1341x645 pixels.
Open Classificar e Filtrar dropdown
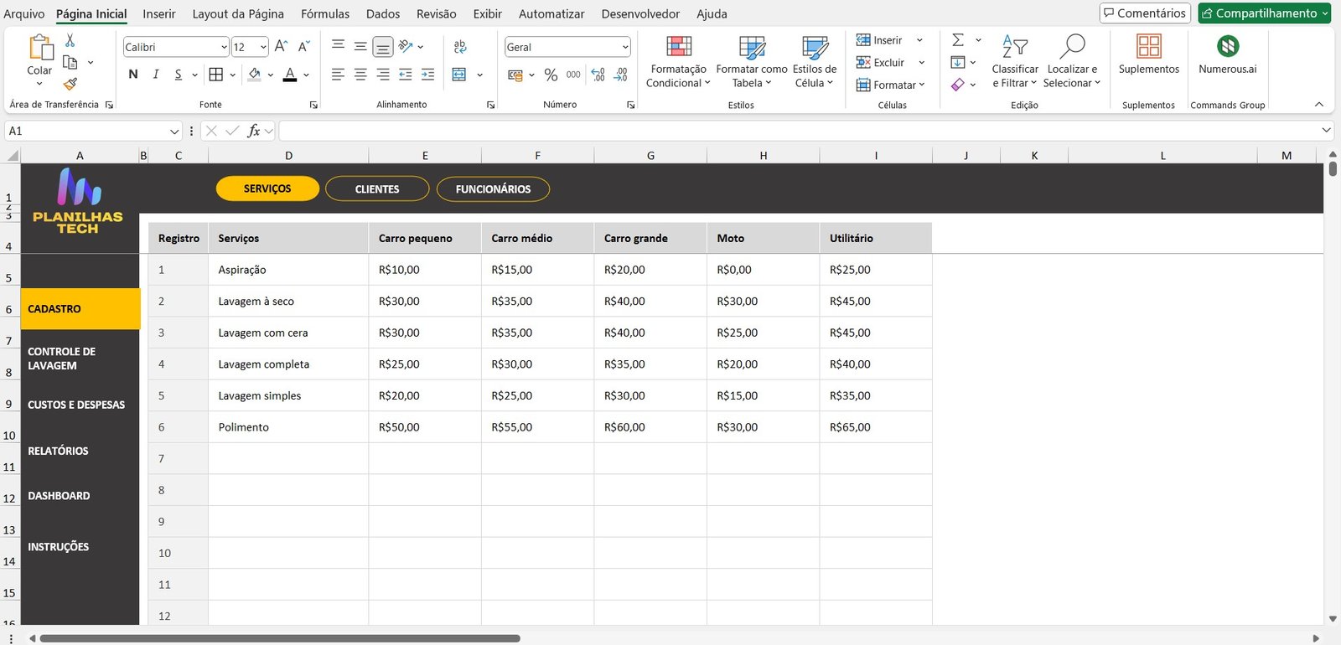(1015, 61)
